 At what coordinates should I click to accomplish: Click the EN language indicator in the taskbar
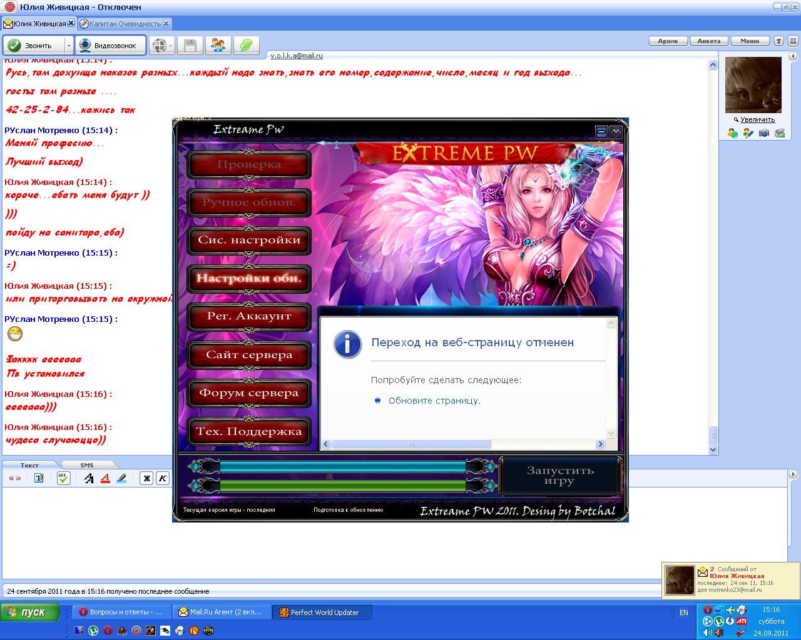(x=684, y=612)
